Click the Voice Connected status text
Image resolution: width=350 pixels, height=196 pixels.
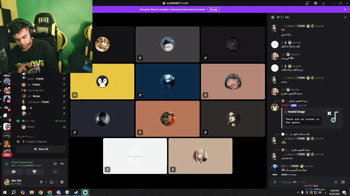click(22, 162)
